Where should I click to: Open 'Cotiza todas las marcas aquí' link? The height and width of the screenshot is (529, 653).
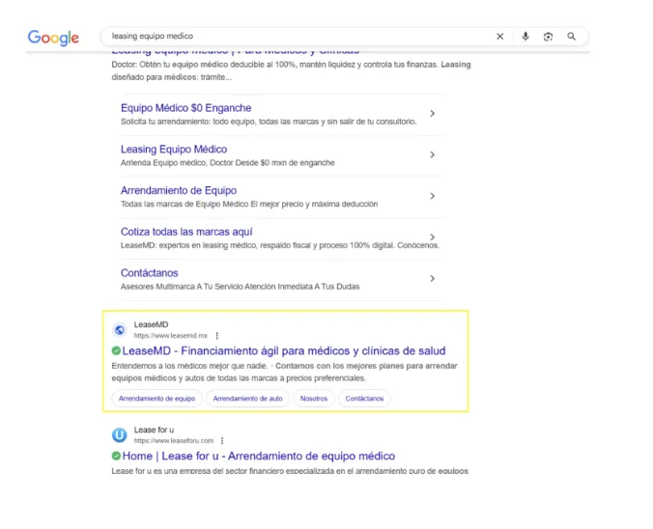[x=186, y=232]
